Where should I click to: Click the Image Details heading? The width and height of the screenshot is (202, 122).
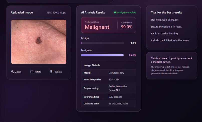92,65
